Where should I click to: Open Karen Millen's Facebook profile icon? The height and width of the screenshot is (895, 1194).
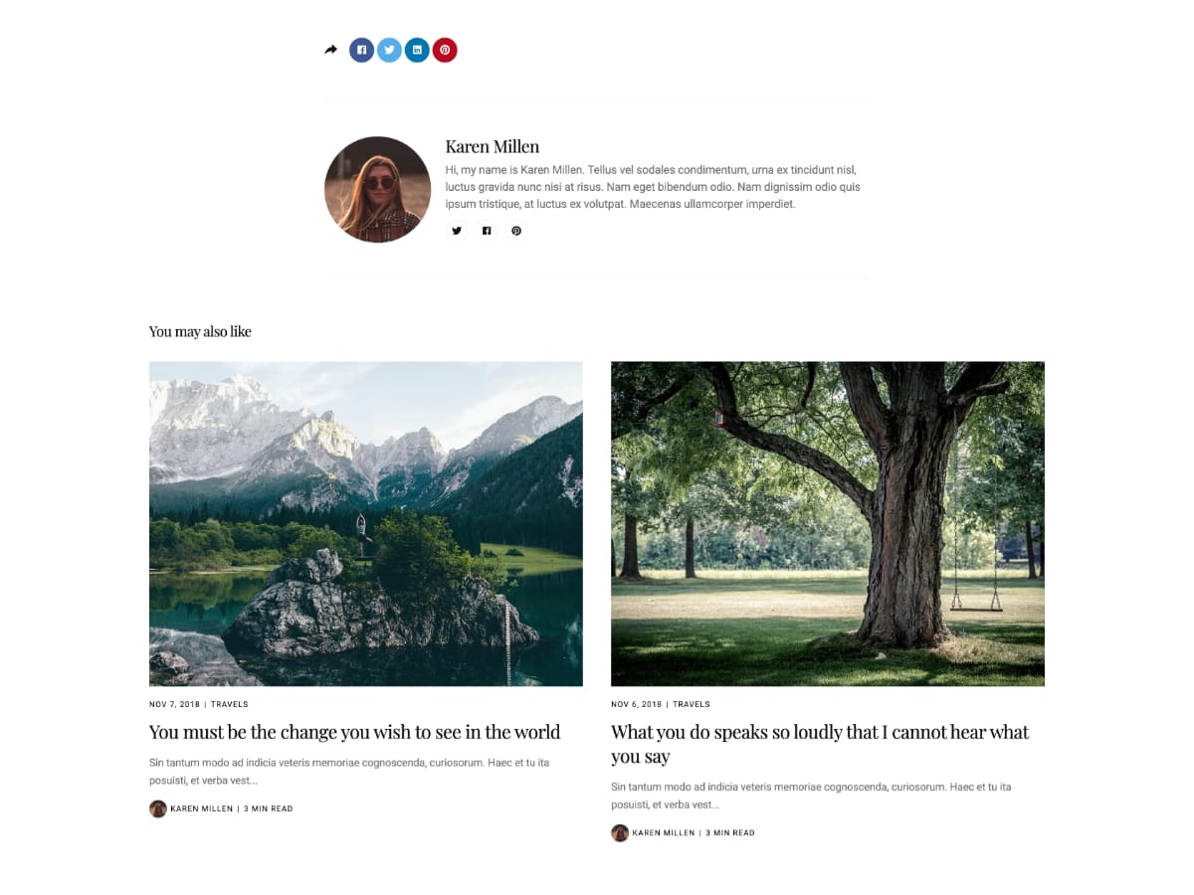coord(487,231)
